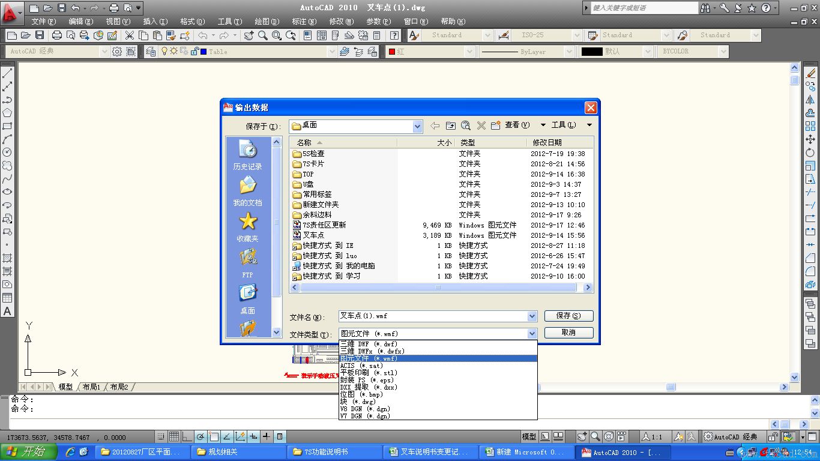Screen dimensions: 820x461
Task: Expand the AutoCAD 经典 workspace dropdown
Action: 104,52
